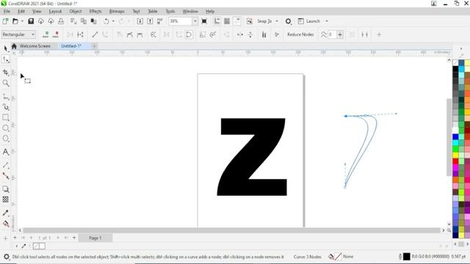Click the Convert to Line icon
The image size is (470, 264).
pos(95,34)
